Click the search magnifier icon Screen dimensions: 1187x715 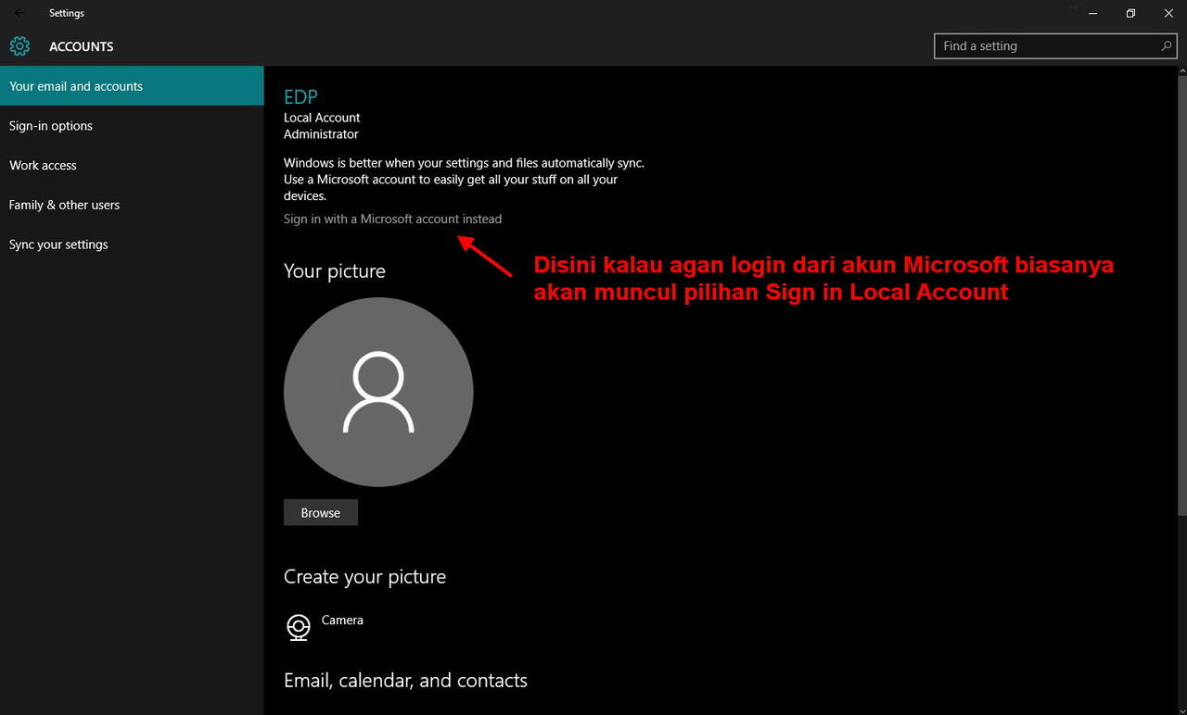click(1167, 45)
